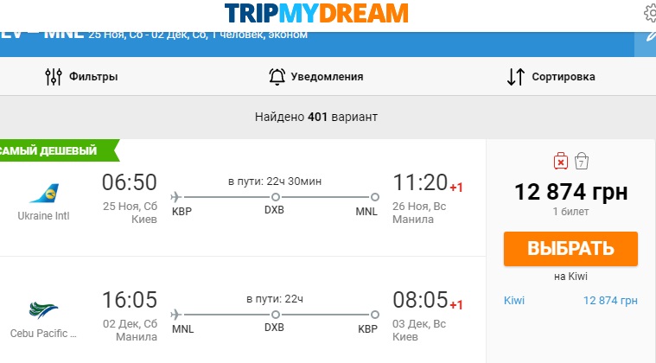Click the blue 12 874 грн price link
Viewport: 656px width, 363px height.
pyautogui.click(x=611, y=301)
